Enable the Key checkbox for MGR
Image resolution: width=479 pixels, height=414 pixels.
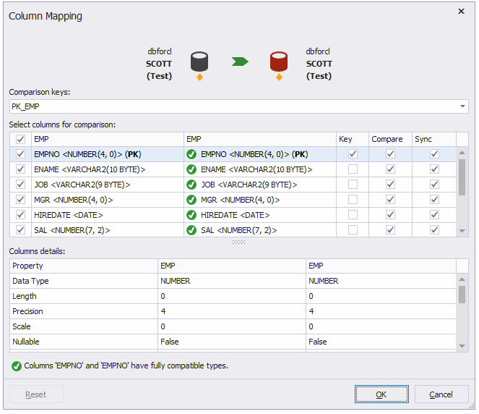[x=353, y=200]
